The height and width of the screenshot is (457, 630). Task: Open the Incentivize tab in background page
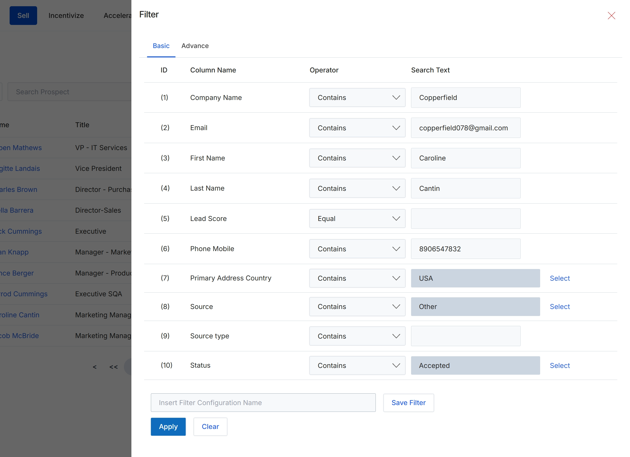click(66, 16)
